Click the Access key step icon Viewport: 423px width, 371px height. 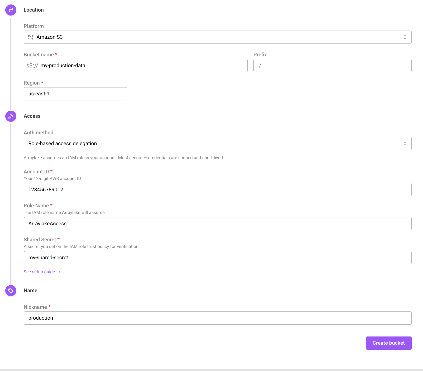point(11,116)
